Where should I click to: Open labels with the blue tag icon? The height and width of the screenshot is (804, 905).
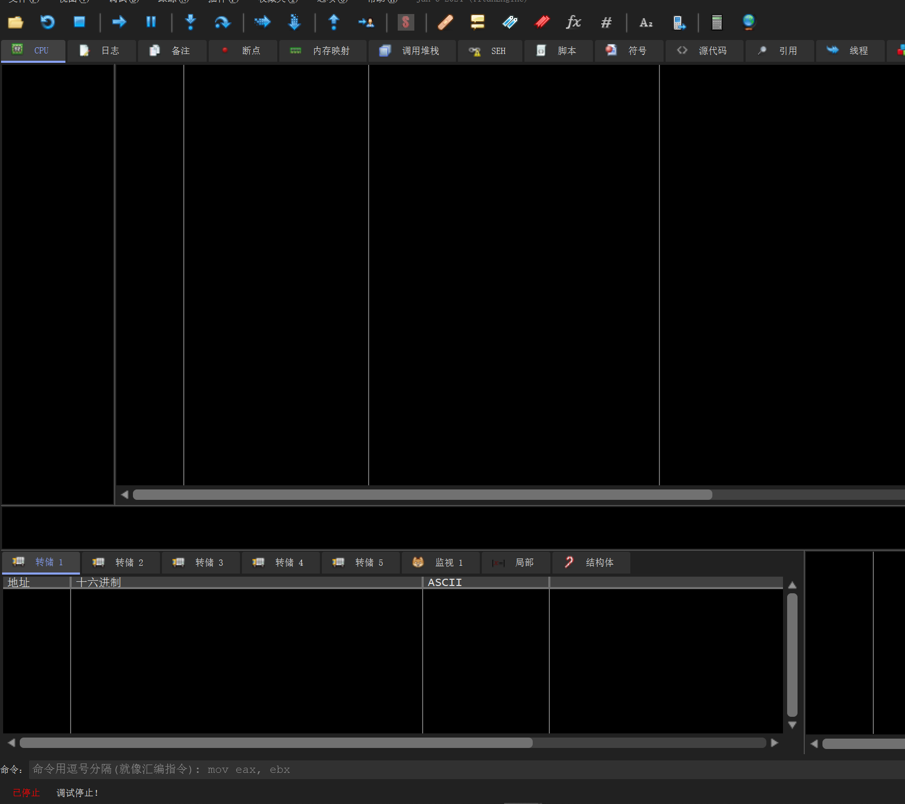coord(510,22)
